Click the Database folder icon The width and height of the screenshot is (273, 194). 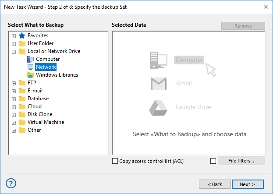click(22, 99)
